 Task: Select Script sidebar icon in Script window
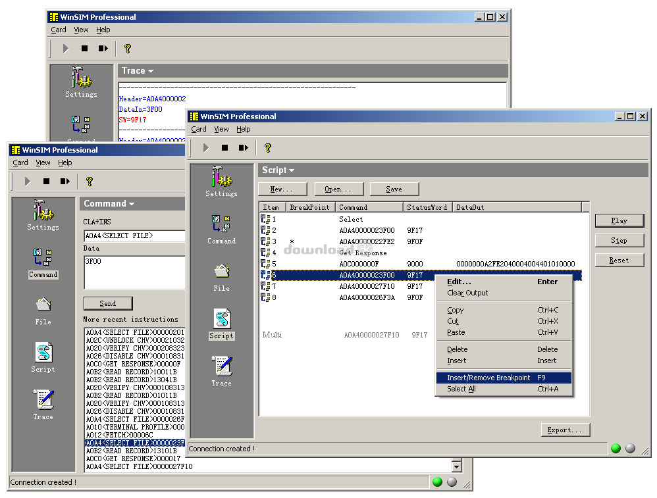point(221,324)
